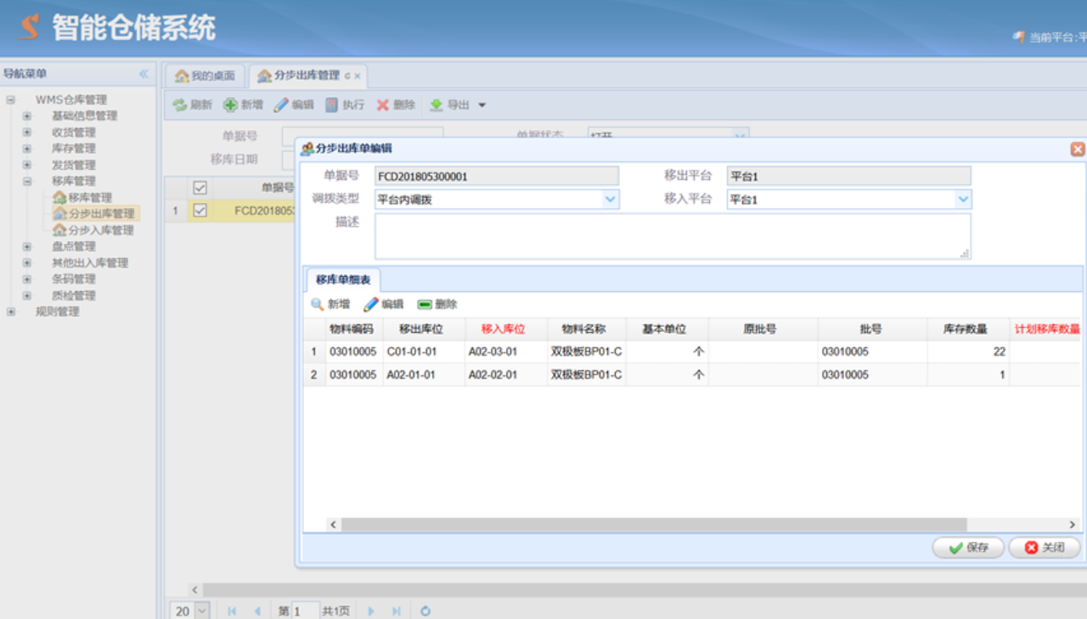1087x619 pixels.
Task: Click the detail table horizontal scrollbar
Action: [x=654, y=525]
